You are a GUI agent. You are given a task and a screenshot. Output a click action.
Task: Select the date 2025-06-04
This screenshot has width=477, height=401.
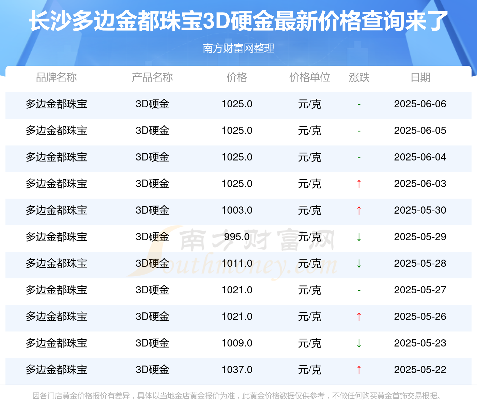pos(420,157)
